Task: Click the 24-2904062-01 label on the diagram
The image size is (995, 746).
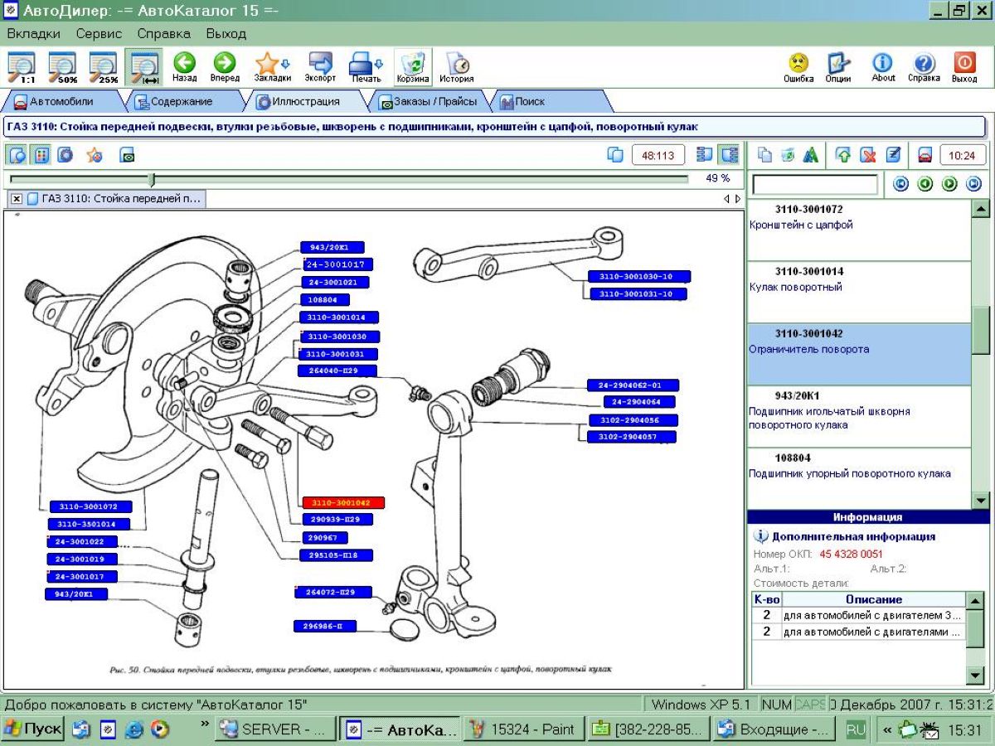Action: click(633, 385)
